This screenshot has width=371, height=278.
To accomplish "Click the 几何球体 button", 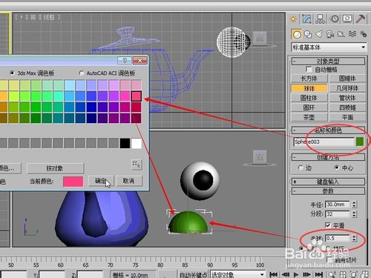I will click(347, 88).
